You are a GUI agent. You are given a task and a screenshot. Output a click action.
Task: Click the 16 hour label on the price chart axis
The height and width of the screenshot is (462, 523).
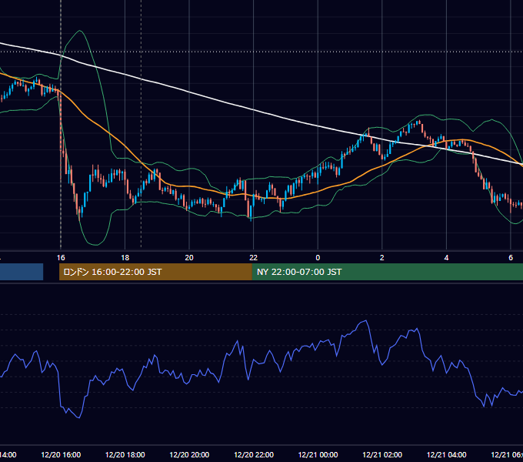pos(61,257)
